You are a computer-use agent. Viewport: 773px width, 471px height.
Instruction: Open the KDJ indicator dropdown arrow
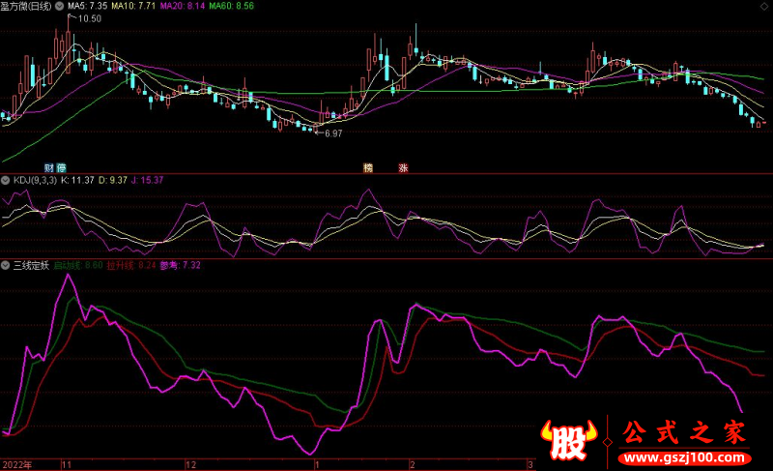6,180
